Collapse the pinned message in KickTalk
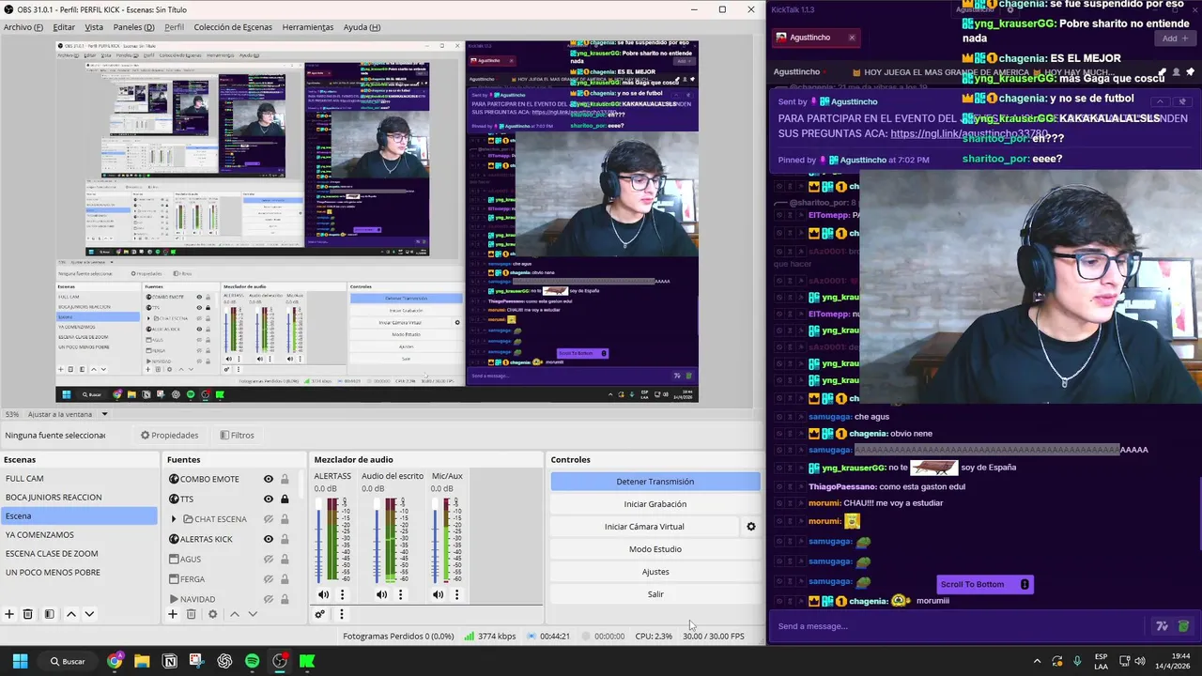The width and height of the screenshot is (1202, 676). 1160,101
